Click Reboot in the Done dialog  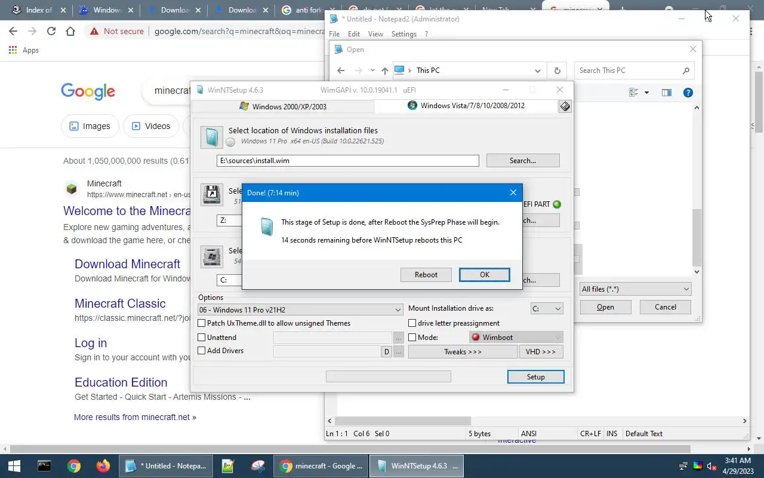(426, 275)
